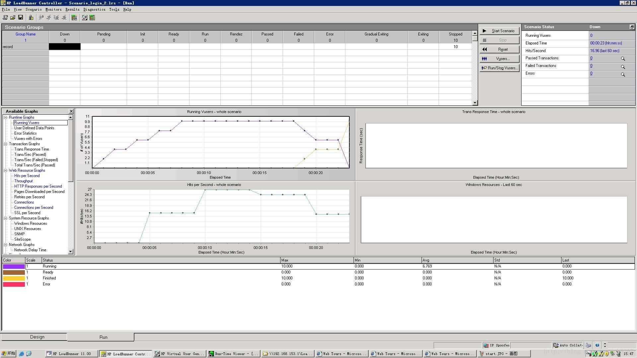Click the Run/Stop Vusers... button
The image size is (637, 358).
click(499, 68)
